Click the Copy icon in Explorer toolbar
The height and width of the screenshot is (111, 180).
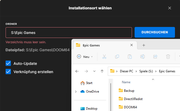(117, 57)
